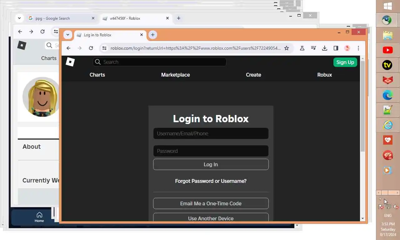Open 'Forgot Password or Username?' link
The width and height of the screenshot is (400, 240).
coord(211,181)
